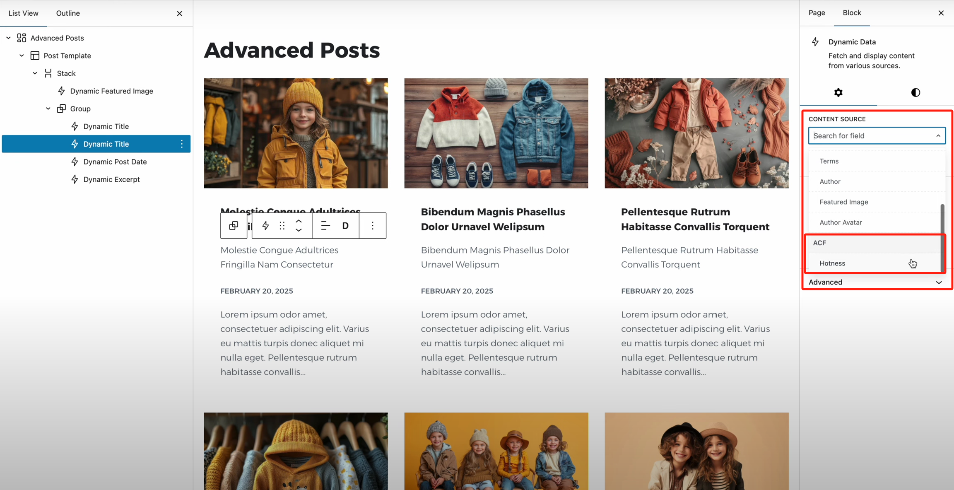Select parent block button in toolbar
The height and width of the screenshot is (490, 954).
coord(234,226)
